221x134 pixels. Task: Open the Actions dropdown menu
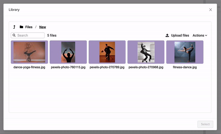point(199,35)
